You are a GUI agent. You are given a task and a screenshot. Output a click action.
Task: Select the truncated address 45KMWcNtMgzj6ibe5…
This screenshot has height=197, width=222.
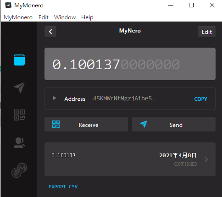pos(124,98)
